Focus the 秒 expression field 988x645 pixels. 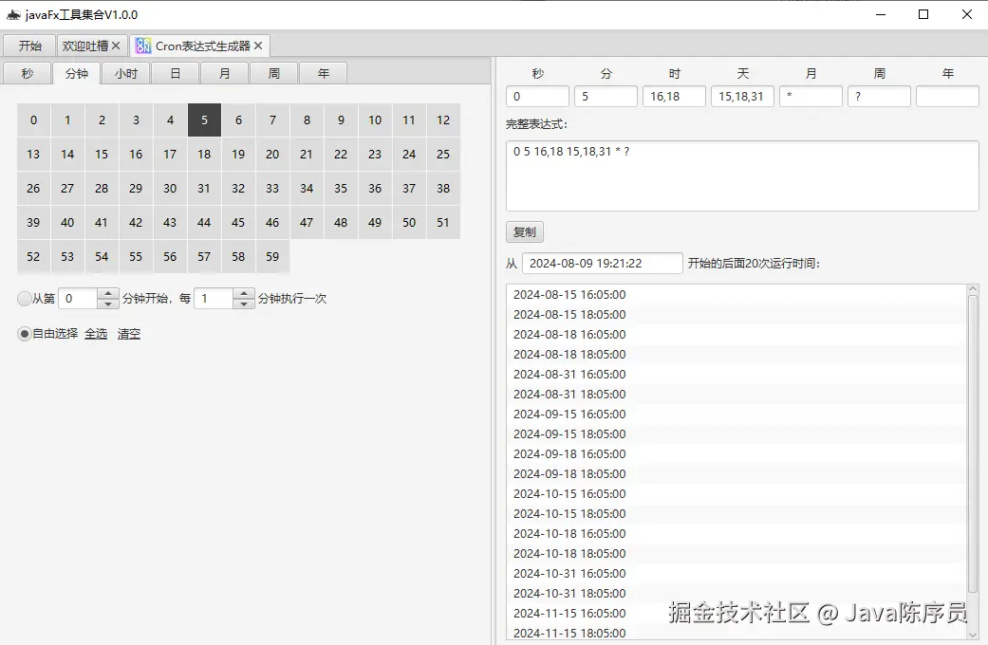[x=537, y=97]
